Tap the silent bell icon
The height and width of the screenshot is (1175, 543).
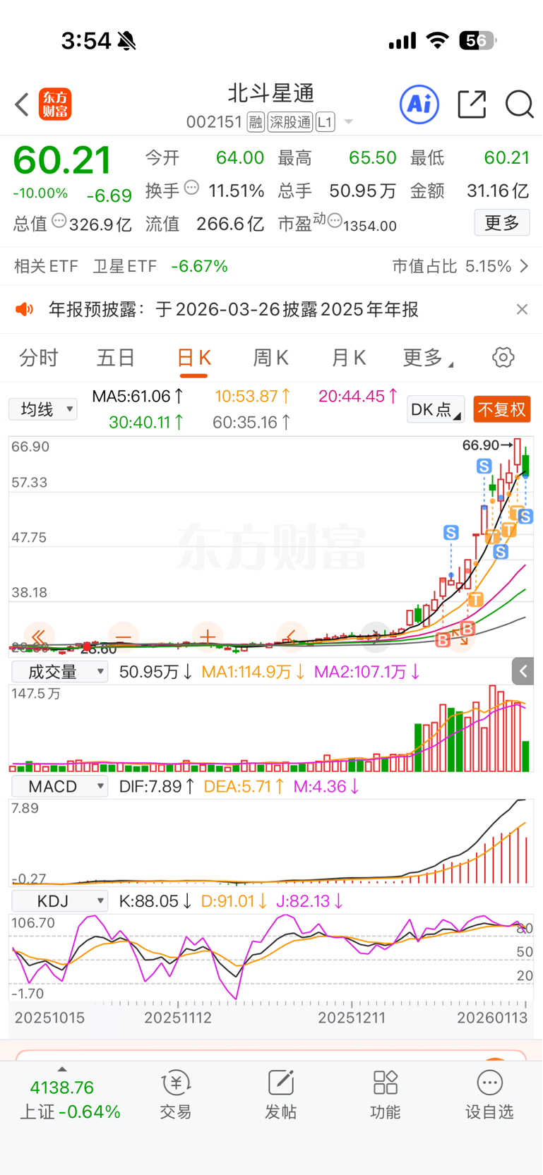[x=127, y=41]
